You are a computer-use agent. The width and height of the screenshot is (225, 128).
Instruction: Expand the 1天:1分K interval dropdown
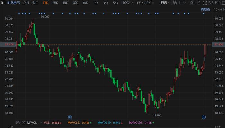pos(145,3)
